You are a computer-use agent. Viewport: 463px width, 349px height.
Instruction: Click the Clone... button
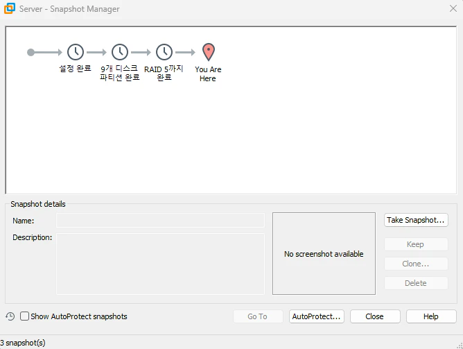[416, 264]
